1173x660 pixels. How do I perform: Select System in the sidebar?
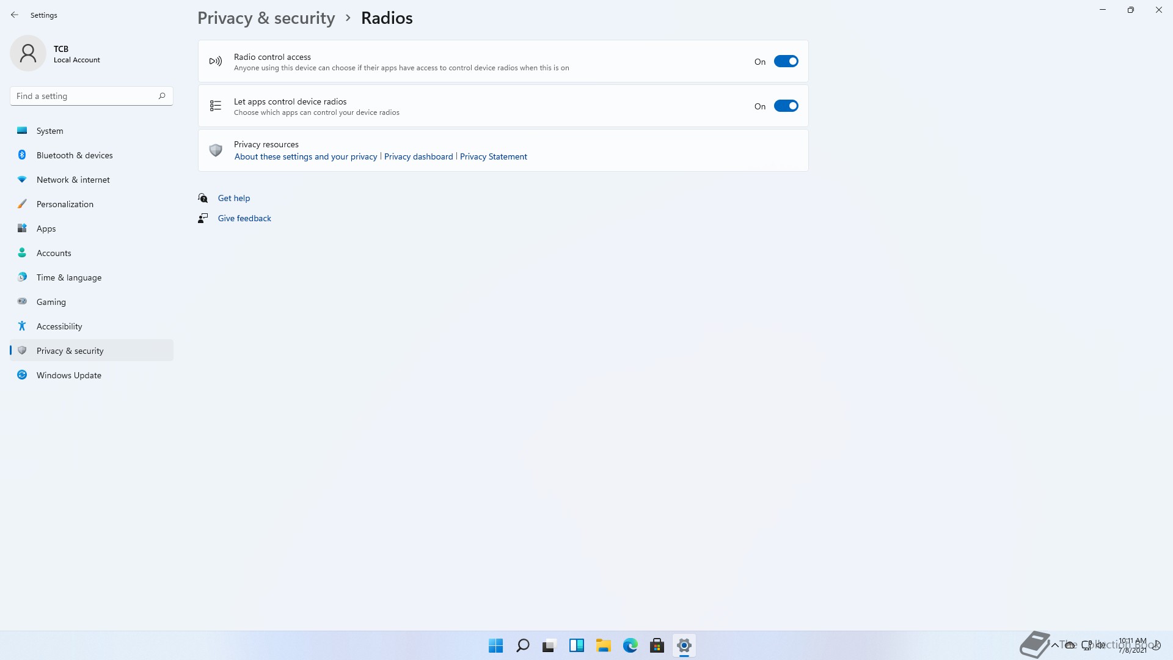[x=92, y=130]
